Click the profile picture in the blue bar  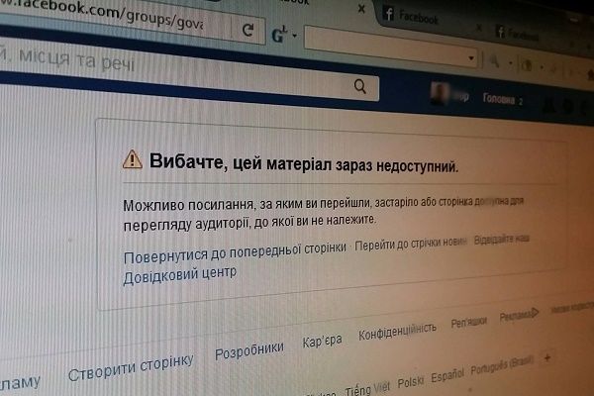coord(439,93)
